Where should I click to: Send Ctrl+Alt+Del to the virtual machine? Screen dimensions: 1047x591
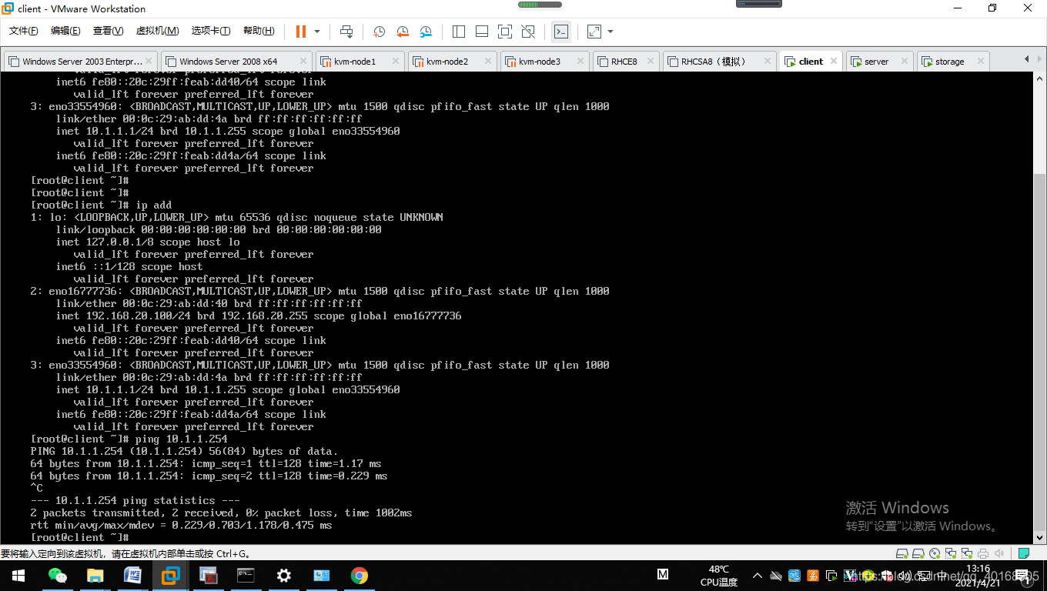(346, 32)
